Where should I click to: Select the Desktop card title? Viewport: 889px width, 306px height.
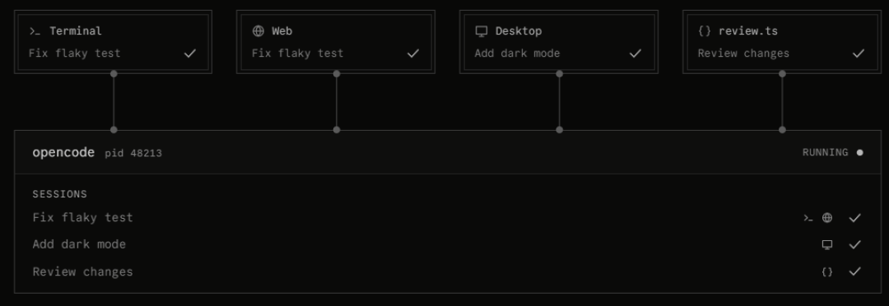coord(519,31)
